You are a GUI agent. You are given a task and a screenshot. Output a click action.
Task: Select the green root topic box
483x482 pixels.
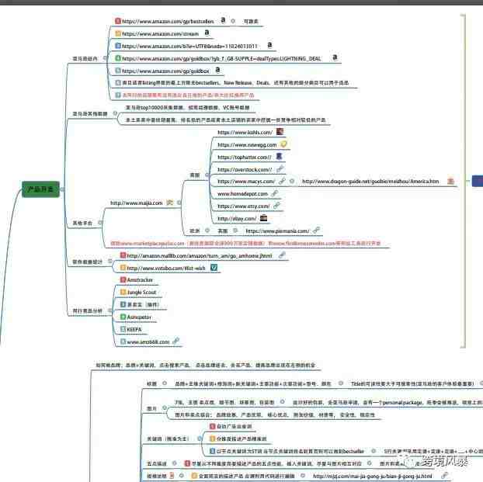(x=40, y=189)
